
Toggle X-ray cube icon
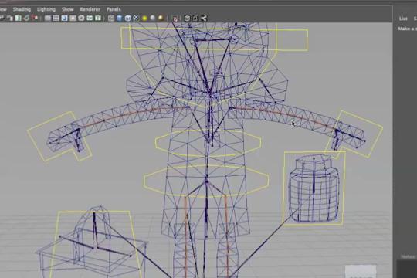(187, 18)
